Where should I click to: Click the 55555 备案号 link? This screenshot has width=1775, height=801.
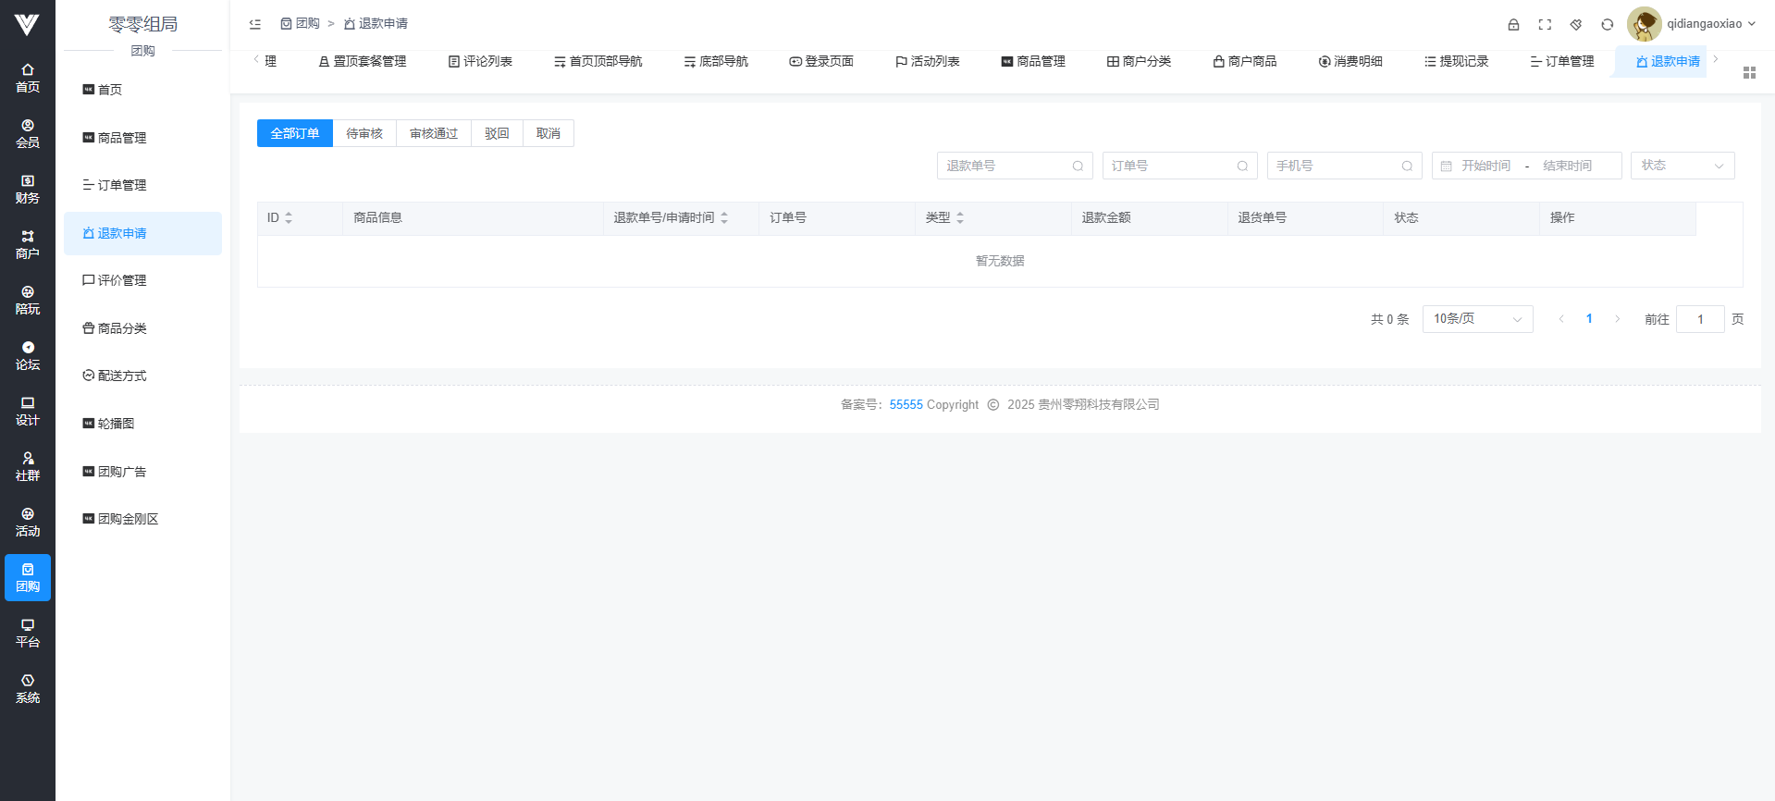pyautogui.click(x=906, y=405)
